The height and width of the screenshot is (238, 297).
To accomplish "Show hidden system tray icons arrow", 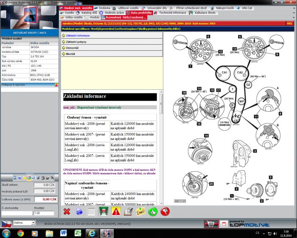I will (x=263, y=233).
